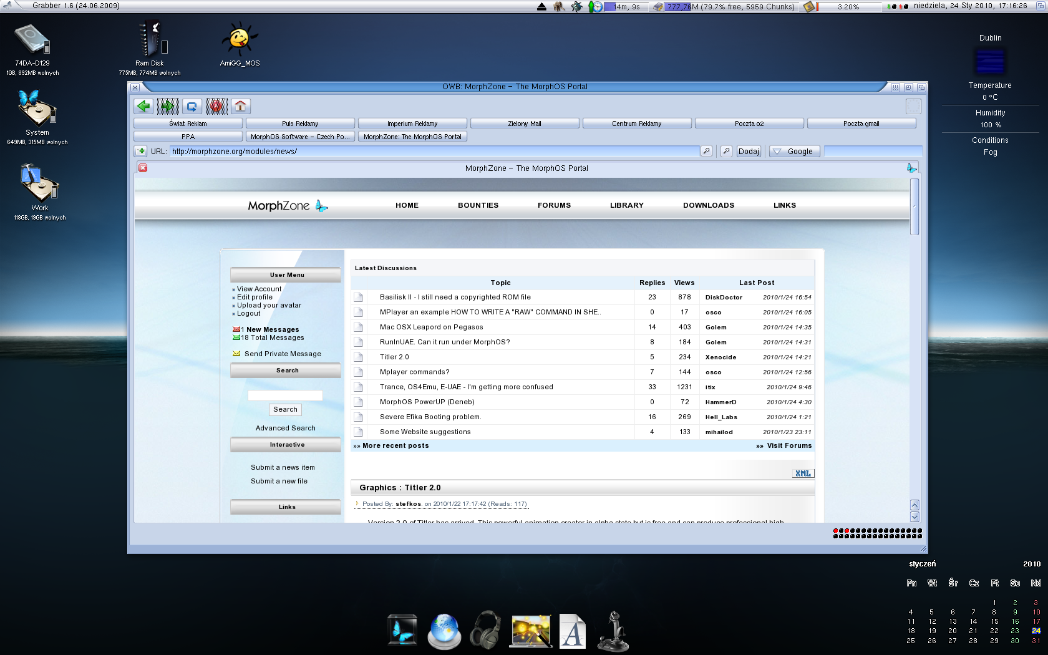This screenshot has height=655, width=1048.
Task: Click the page vertical scrollbar thumb
Action: click(915, 206)
